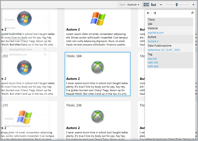
Task: Click the zoom out minus button
Action: click(x=161, y=5)
